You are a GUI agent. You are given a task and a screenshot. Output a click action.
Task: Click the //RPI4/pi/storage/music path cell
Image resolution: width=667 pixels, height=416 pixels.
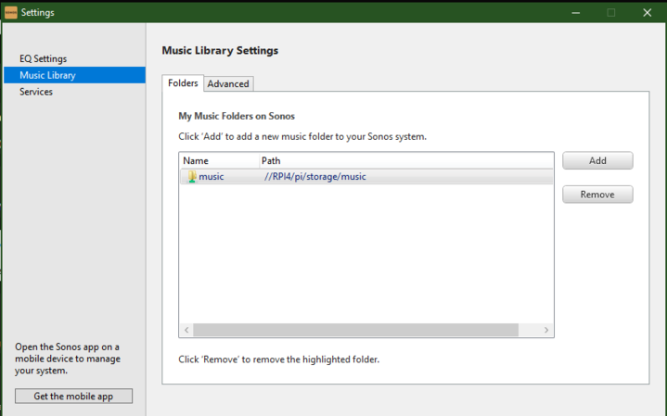314,176
